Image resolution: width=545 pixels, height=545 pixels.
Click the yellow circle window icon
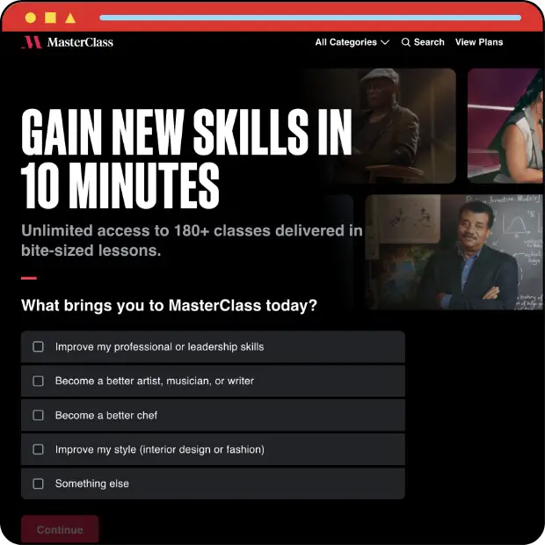click(x=31, y=18)
